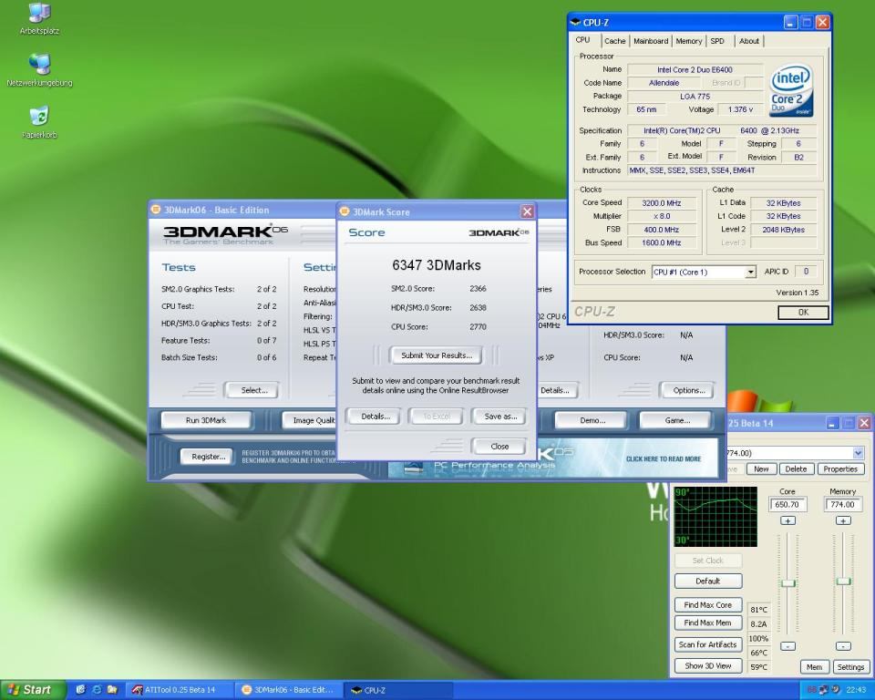Click Options in the 3DMark06 results panel

(689, 390)
